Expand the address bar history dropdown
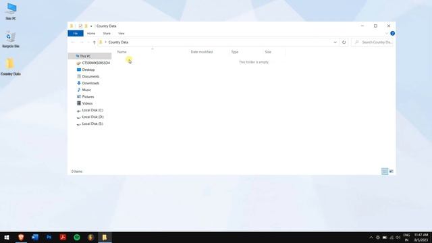The width and height of the screenshot is (432, 243). point(335,43)
